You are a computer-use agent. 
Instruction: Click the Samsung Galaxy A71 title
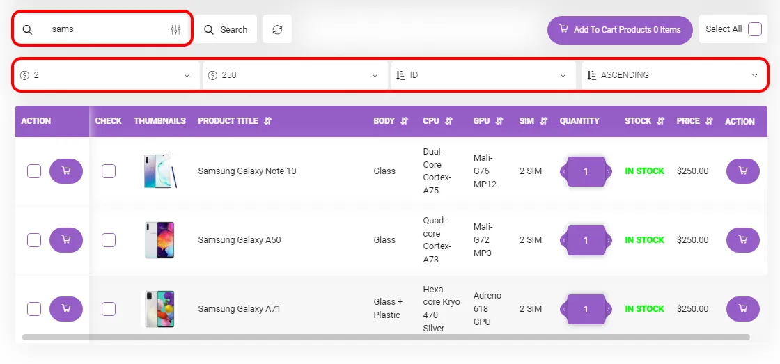pyautogui.click(x=240, y=309)
